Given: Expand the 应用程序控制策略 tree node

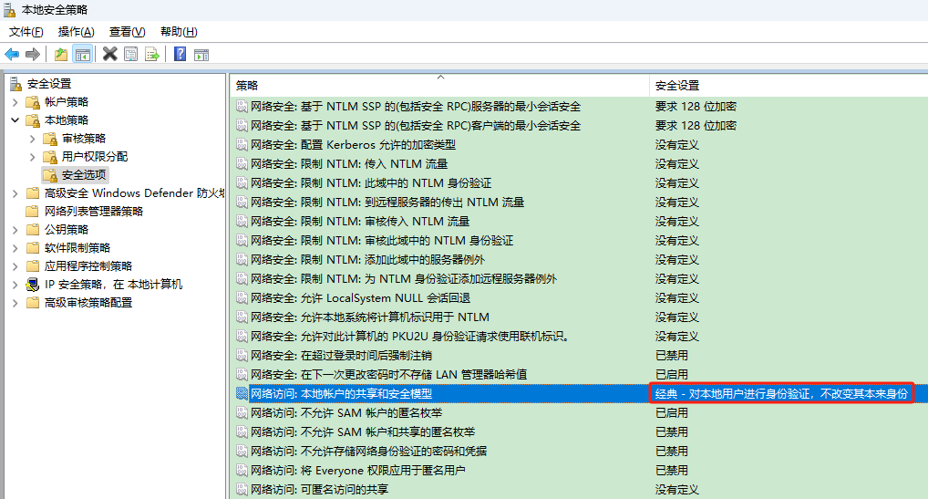Looking at the screenshot, I should pyautogui.click(x=15, y=266).
